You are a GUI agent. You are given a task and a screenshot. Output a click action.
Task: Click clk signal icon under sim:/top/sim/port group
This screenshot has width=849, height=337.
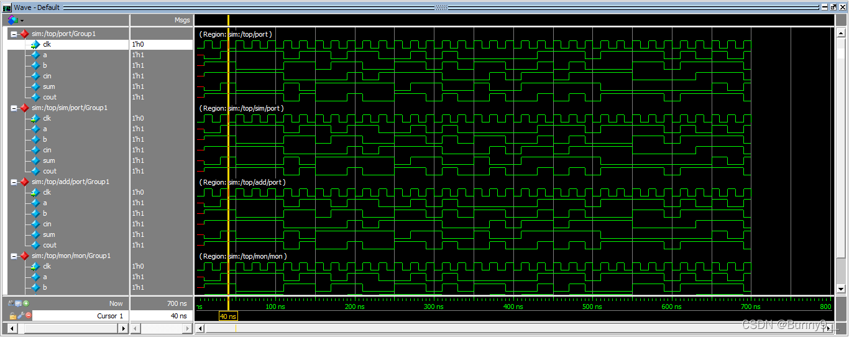pyautogui.click(x=35, y=118)
